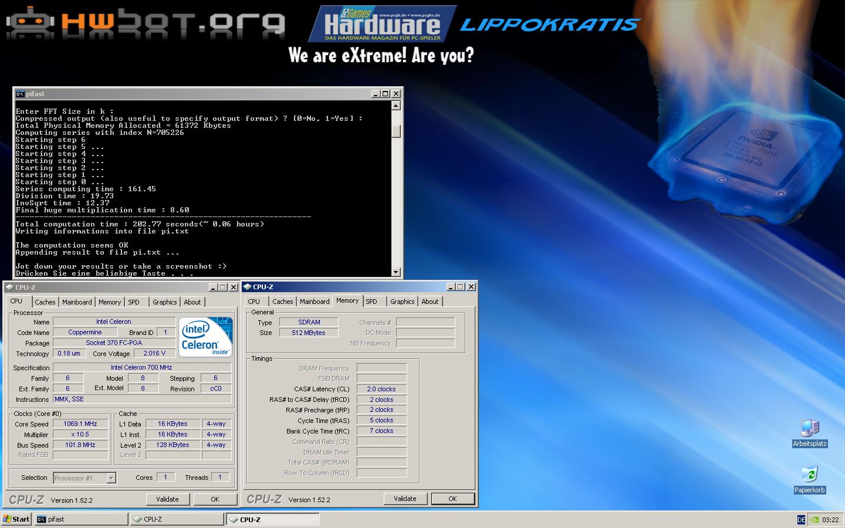845x528 pixels.
Task: Click left CPU-Z window title icon
Action: pos(9,287)
